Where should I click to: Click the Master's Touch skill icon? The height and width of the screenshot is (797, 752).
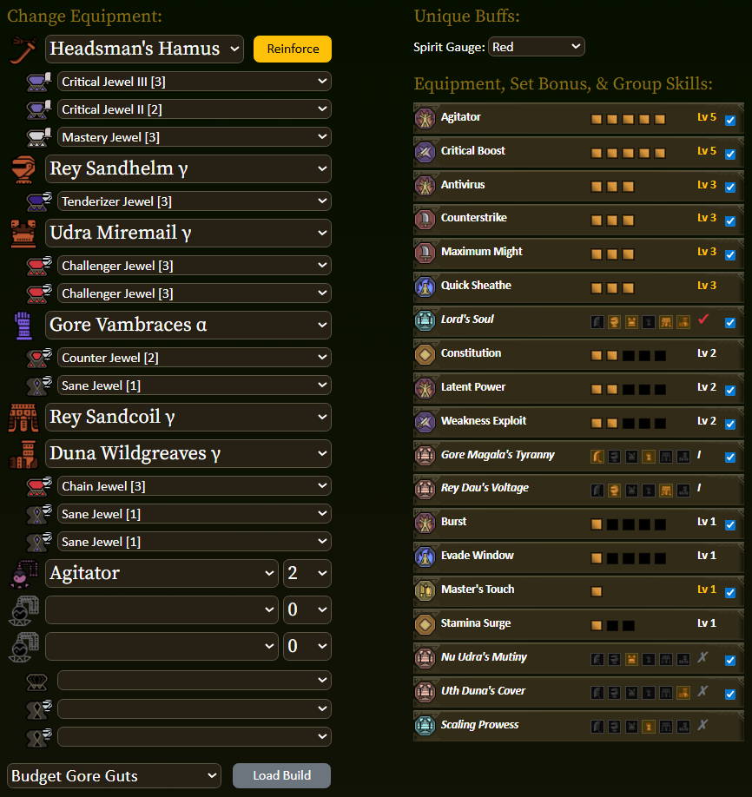pyautogui.click(x=425, y=590)
